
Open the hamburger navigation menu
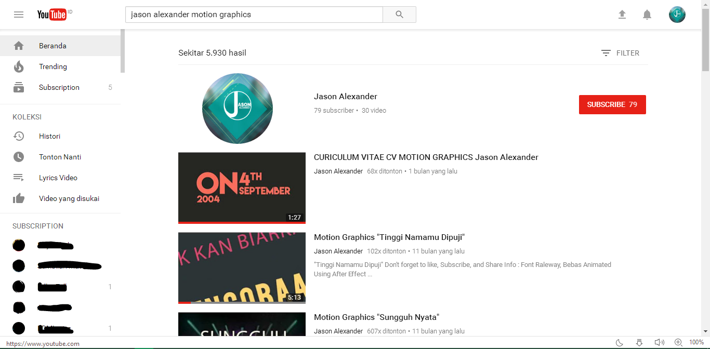[19, 14]
